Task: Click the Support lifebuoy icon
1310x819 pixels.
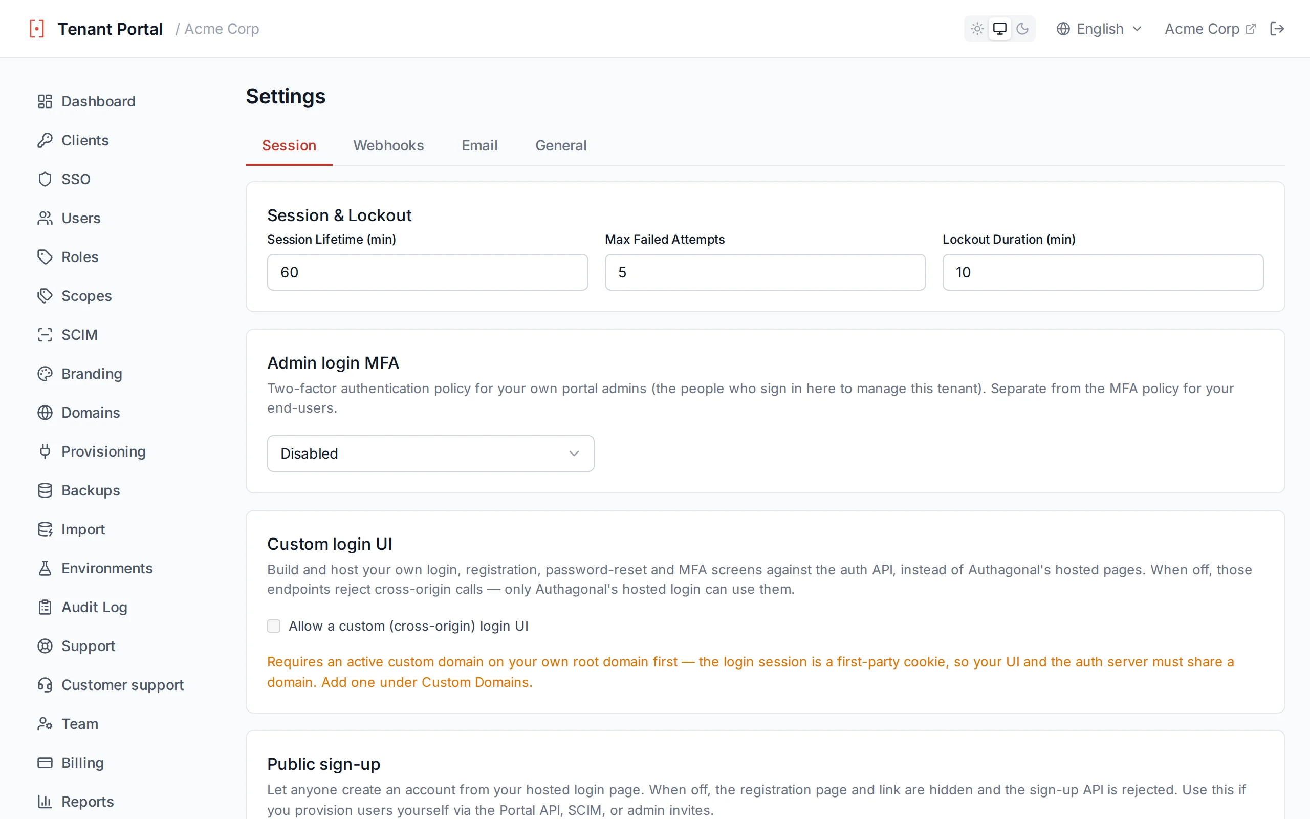Action: [45, 646]
